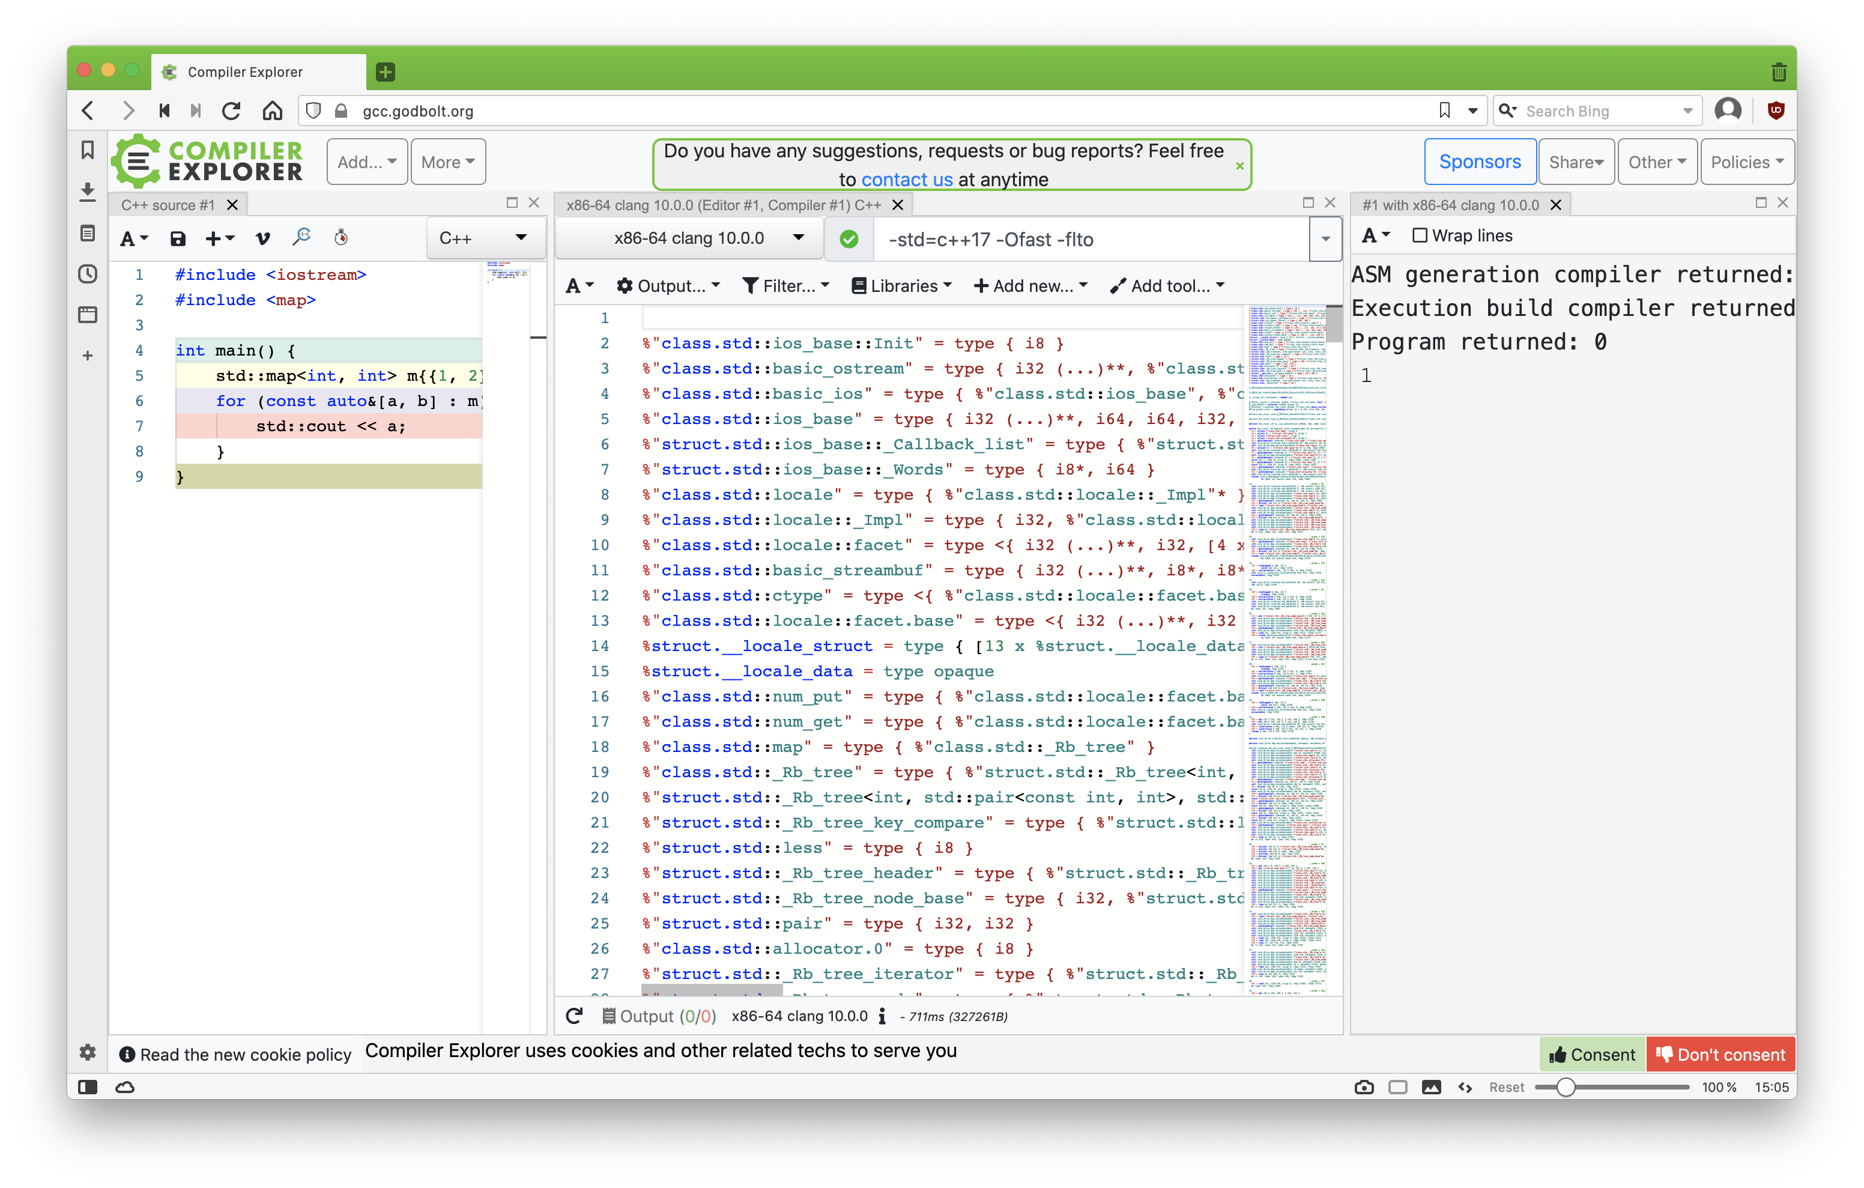The width and height of the screenshot is (1864, 1188).
Task: Click the compiler options field with -std=c++17
Action: coord(1091,239)
